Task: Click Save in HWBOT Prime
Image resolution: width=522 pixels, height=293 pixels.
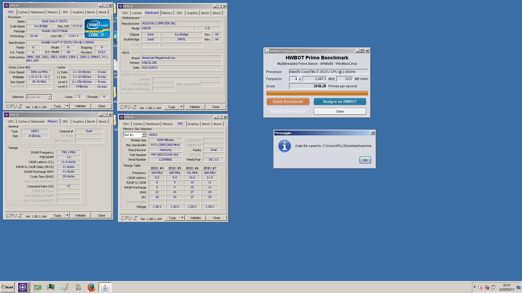Action: (340, 111)
